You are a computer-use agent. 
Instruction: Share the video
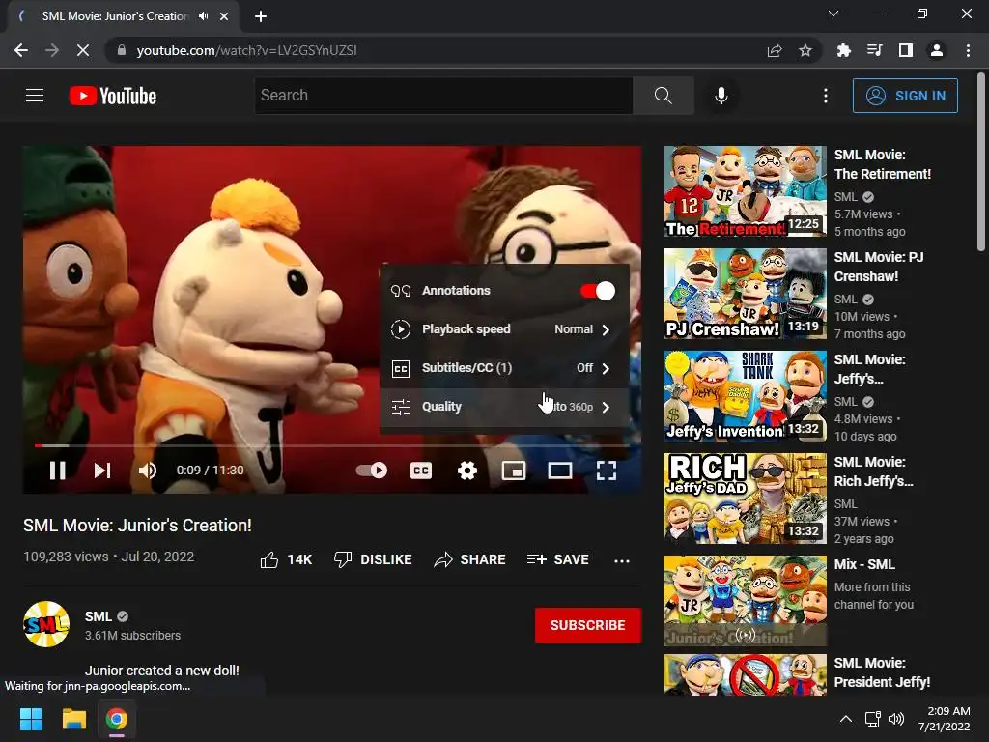[x=470, y=559]
